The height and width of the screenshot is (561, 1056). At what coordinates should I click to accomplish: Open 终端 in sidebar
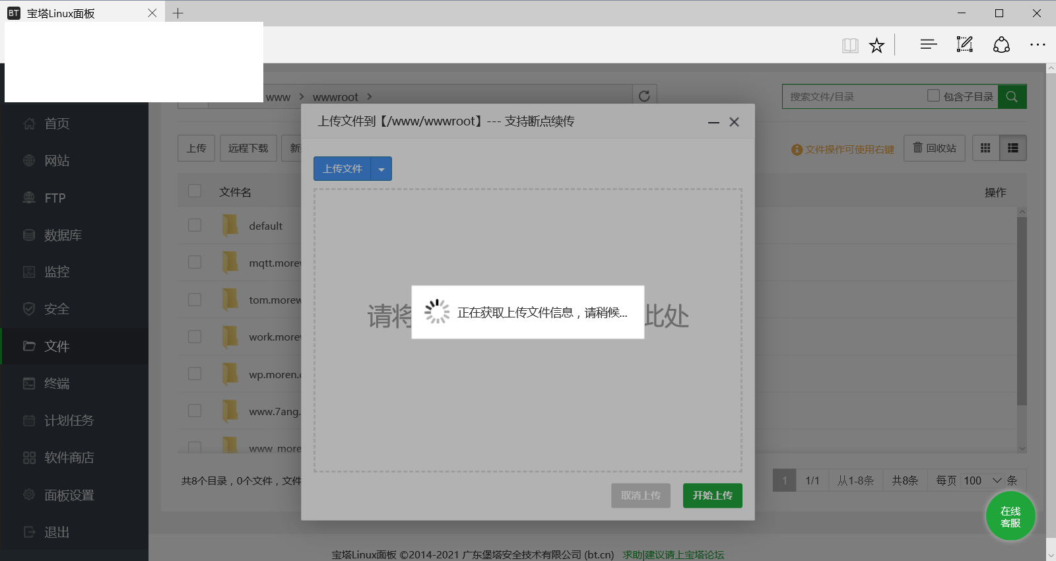click(x=74, y=383)
